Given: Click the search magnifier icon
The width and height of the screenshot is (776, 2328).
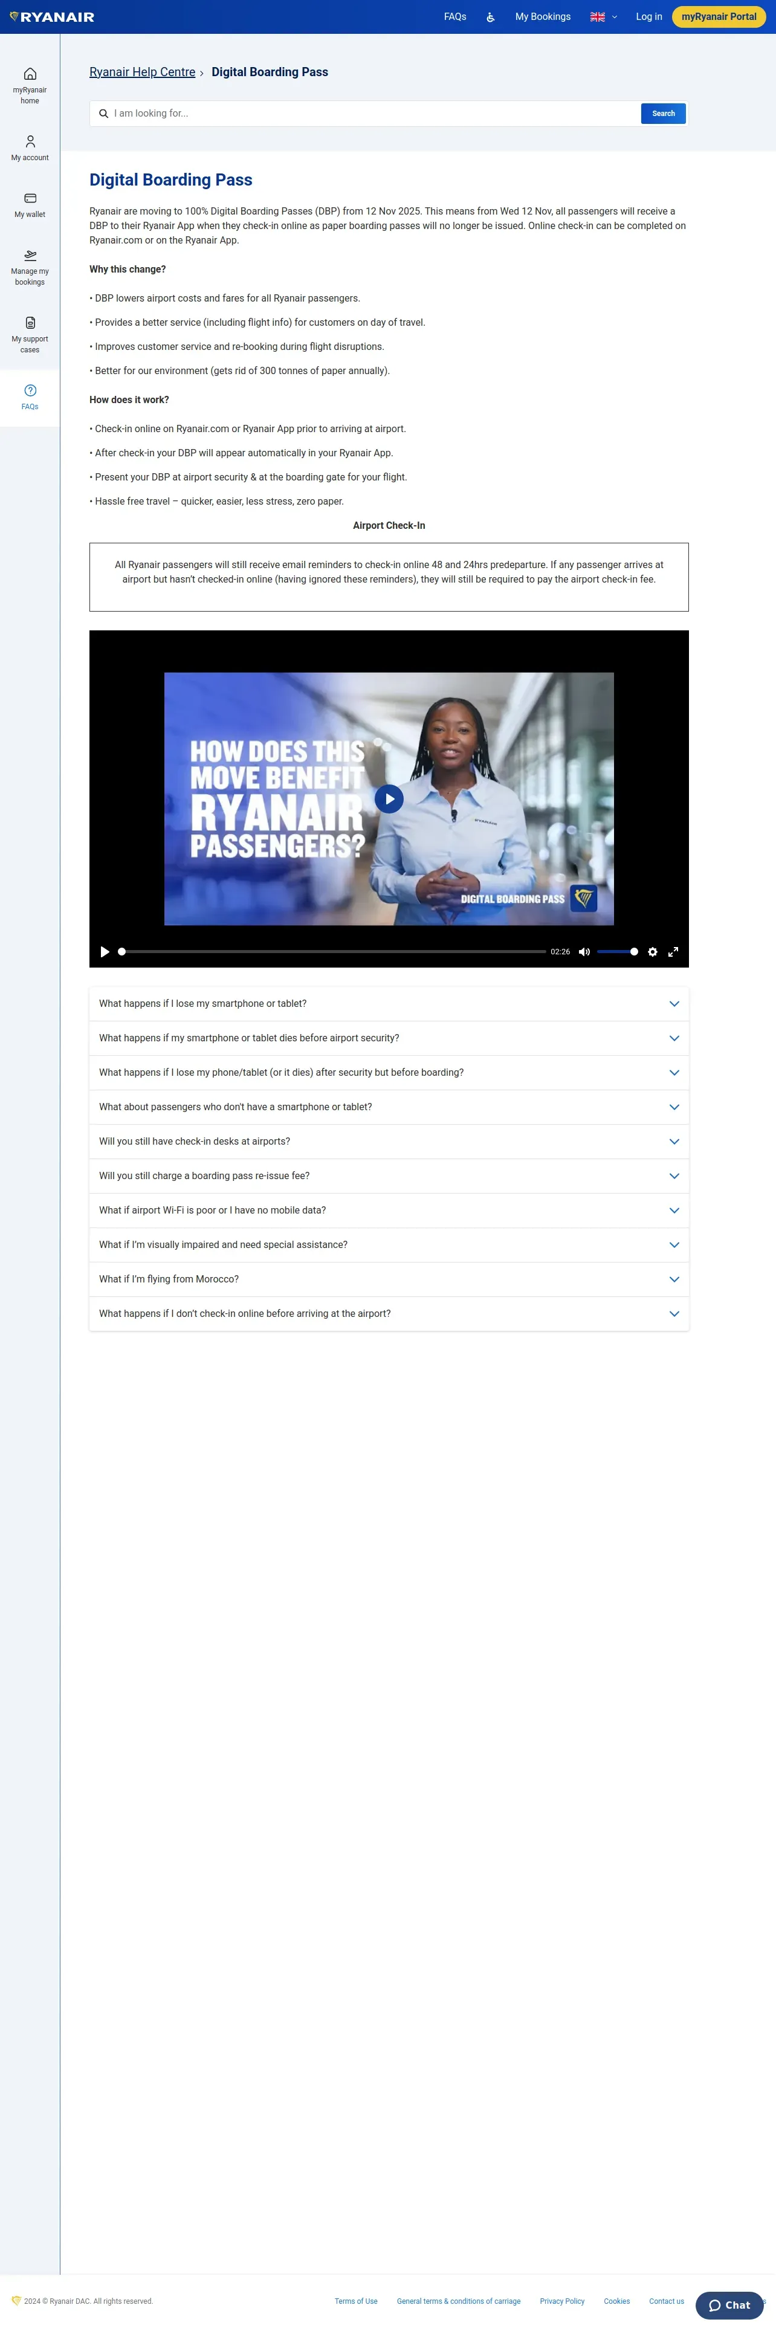Looking at the screenshot, I should pyautogui.click(x=103, y=114).
